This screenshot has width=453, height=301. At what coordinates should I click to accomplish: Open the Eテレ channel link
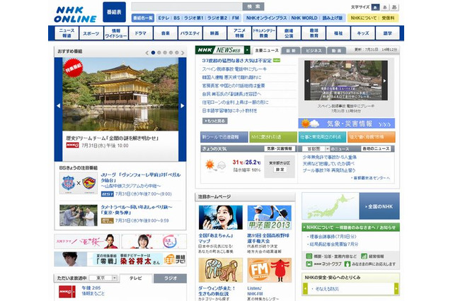[x=164, y=18]
